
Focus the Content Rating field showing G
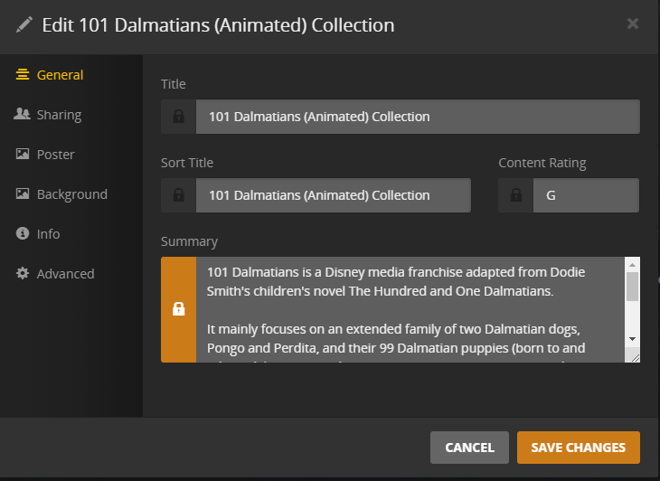(x=586, y=195)
